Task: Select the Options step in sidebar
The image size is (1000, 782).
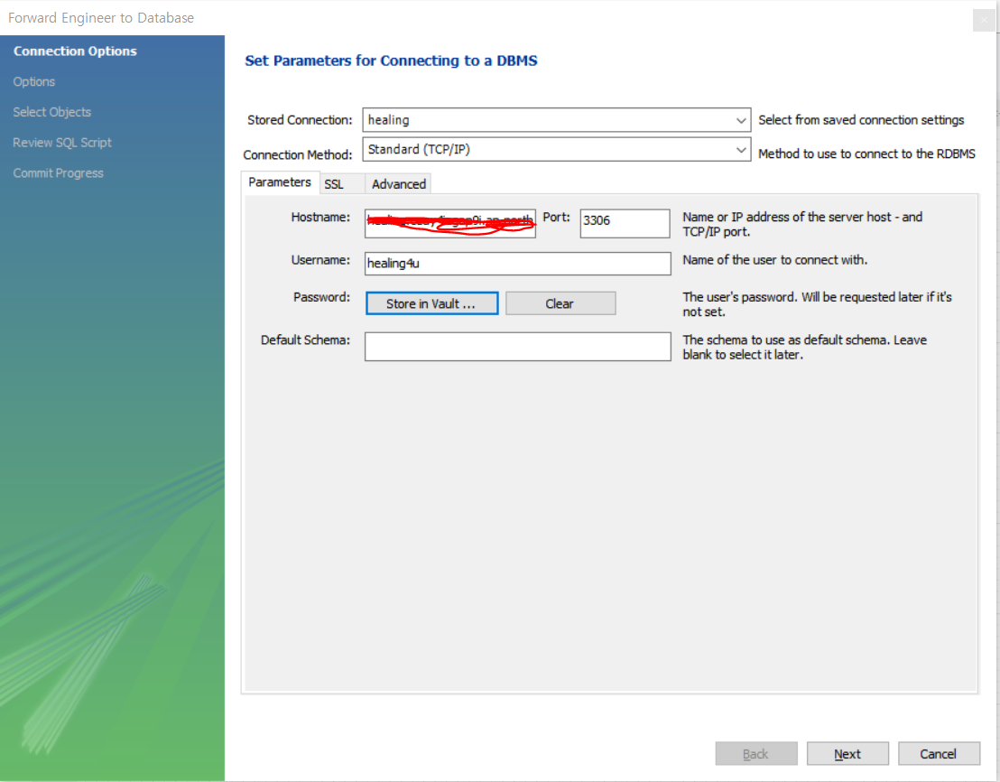Action: pyautogui.click(x=33, y=81)
